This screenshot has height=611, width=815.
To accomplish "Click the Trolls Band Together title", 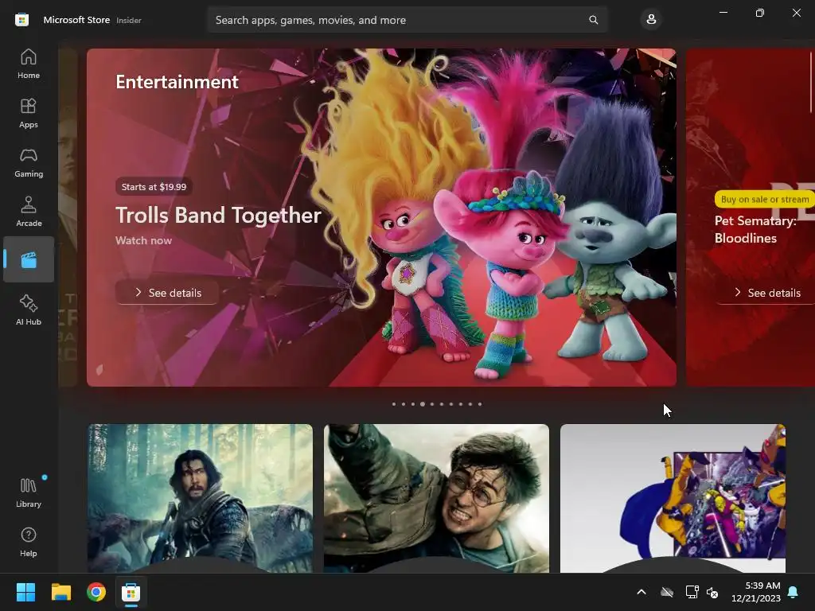I will click(x=218, y=215).
